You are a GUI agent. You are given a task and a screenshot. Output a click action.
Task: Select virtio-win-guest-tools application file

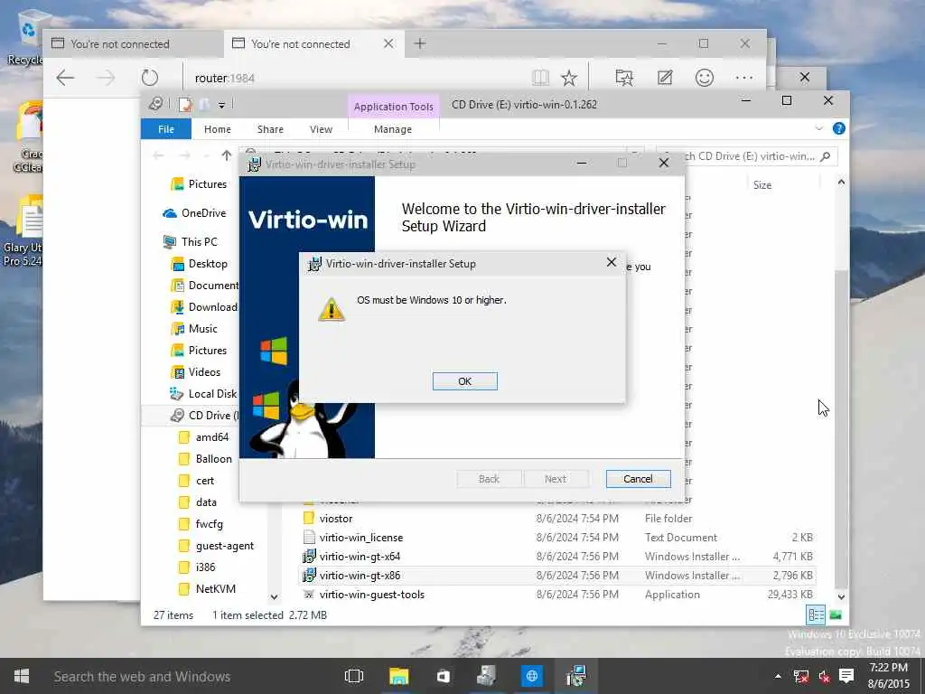(x=557, y=595)
